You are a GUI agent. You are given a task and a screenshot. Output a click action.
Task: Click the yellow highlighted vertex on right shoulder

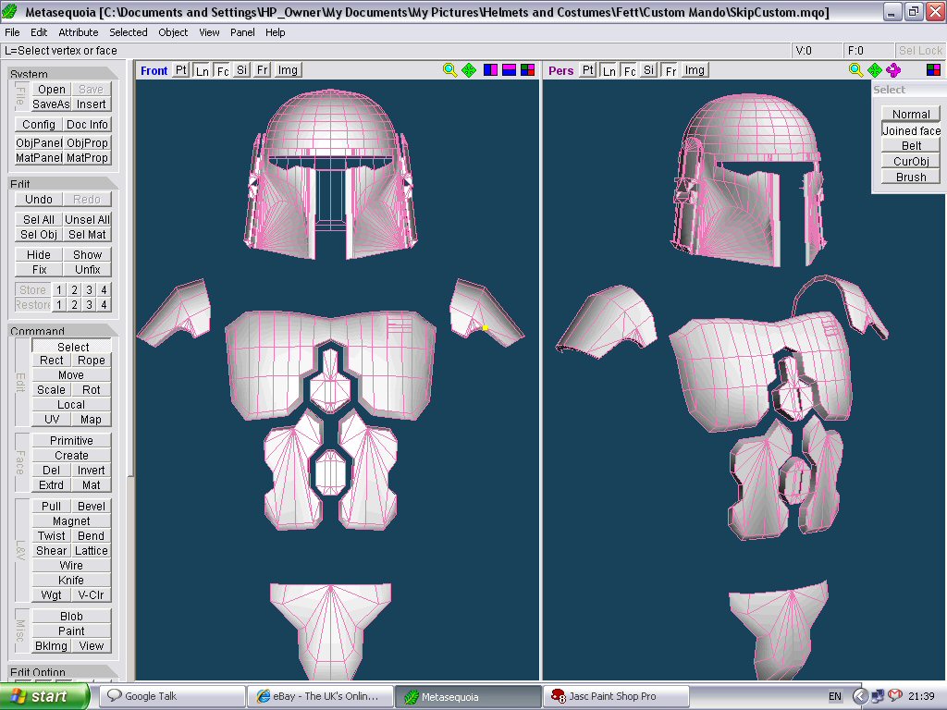coord(485,328)
